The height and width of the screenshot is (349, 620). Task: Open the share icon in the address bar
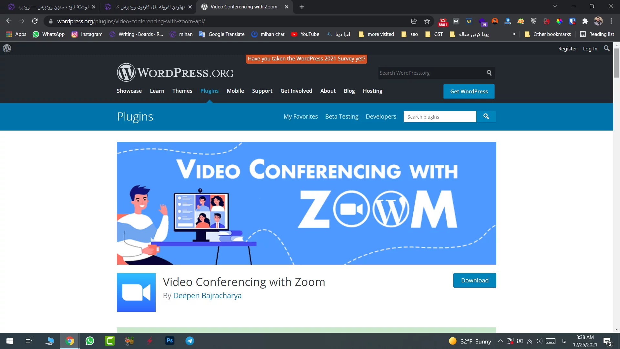click(x=414, y=21)
